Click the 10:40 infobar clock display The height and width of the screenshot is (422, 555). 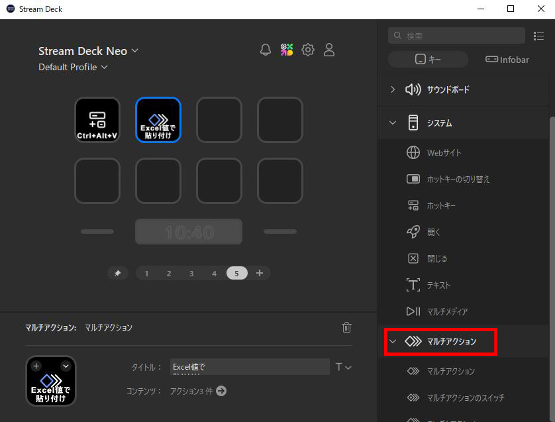[x=189, y=231]
